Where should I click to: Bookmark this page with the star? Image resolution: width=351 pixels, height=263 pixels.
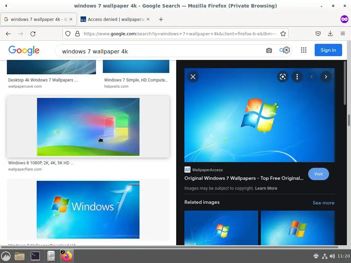point(283,34)
